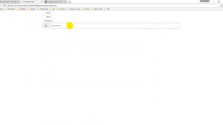Open the PHP bookmark folder

pyautogui.click(x=107, y=9)
